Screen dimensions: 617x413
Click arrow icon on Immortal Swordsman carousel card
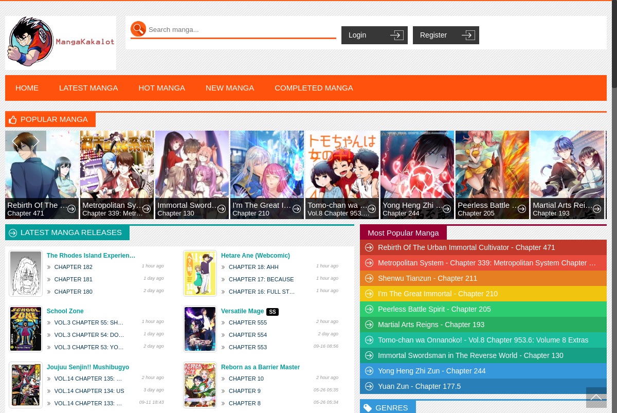point(222,209)
